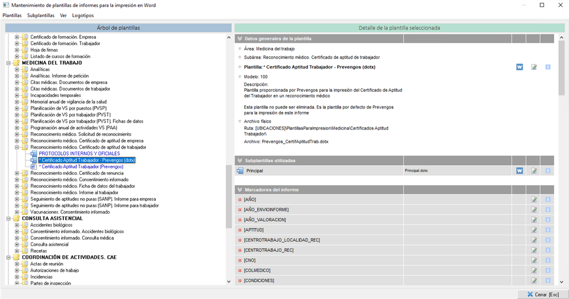Show info for [COLMEDICO] marker
Image resolution: width=569 pixels, height=299 pixels.
tap(548, 271)
